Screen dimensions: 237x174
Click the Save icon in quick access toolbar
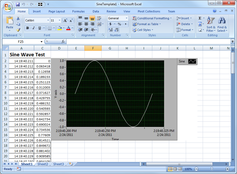coord(18,4)
